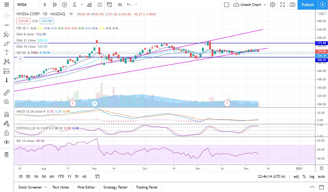Viewport: 328px width, 192px height.
Task: Select the brush drawing tool
Action: [7, 43]
